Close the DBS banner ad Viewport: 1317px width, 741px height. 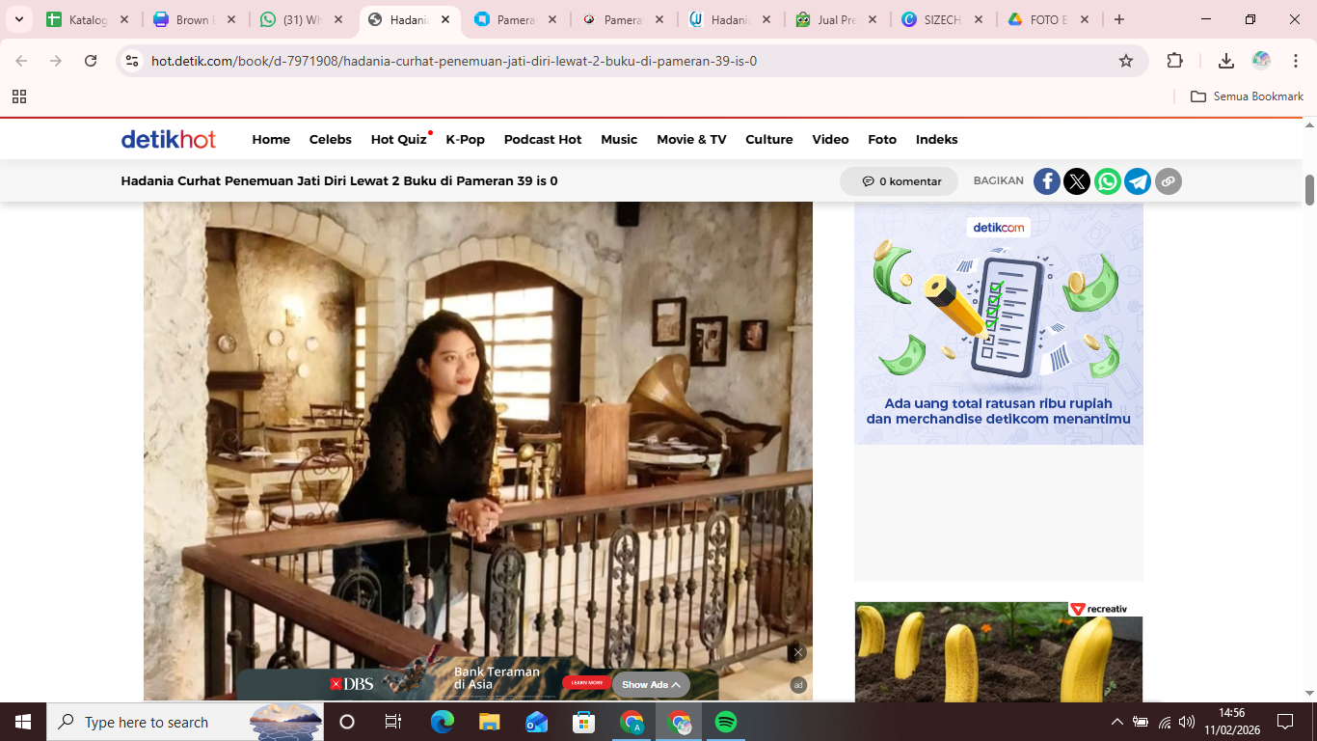797,653
